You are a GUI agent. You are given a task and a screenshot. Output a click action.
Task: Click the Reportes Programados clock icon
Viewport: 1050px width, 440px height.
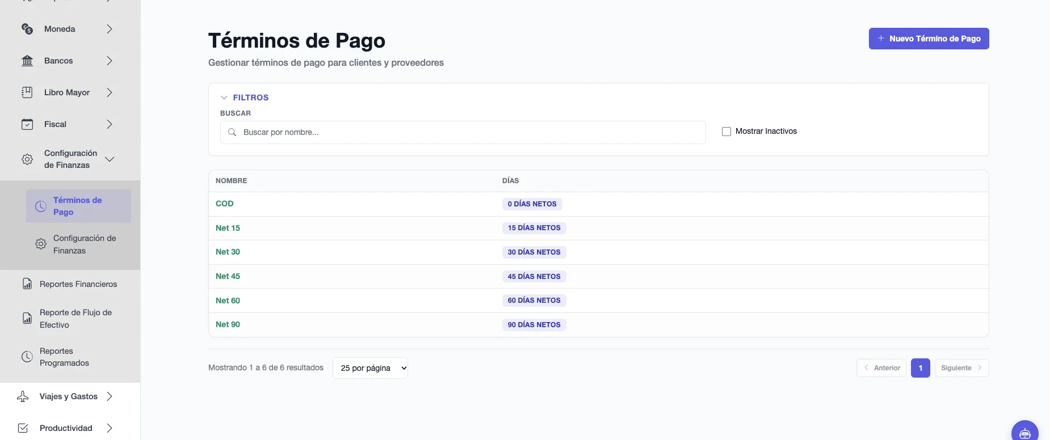pyautogui.click(x=27, y=357)
